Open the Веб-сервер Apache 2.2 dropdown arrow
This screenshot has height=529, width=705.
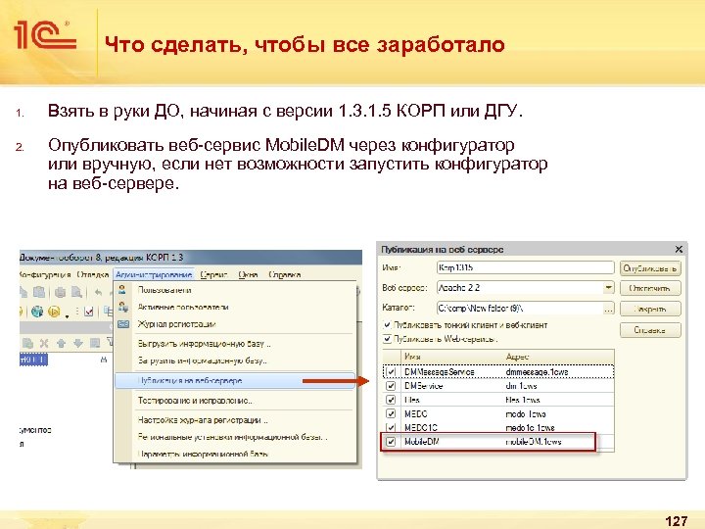(608, 287)
